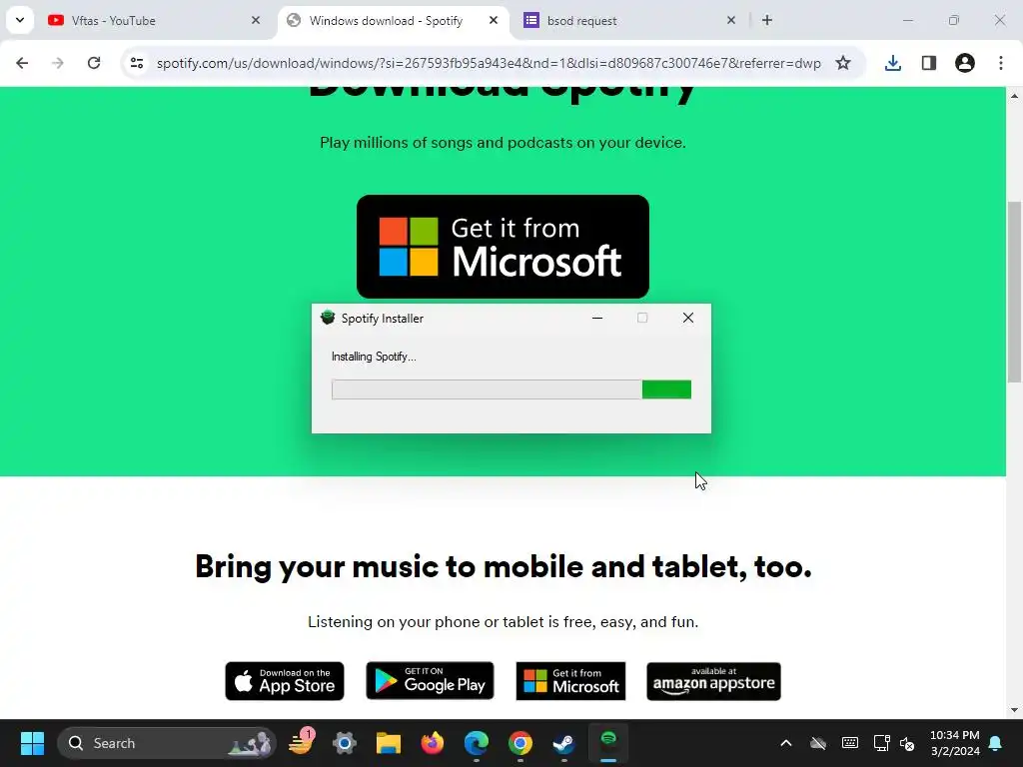Open File Explorer from taskbar
This screenshot has width=1023, height=767.
(389, 743)
